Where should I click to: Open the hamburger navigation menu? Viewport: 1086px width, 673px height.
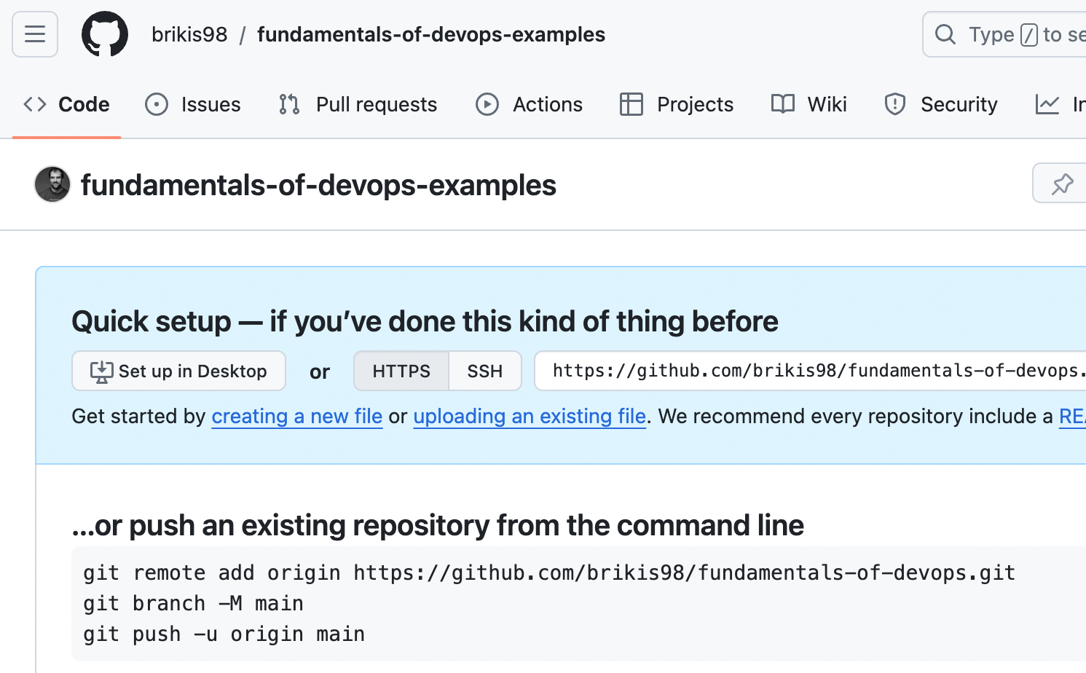[35, 34]
